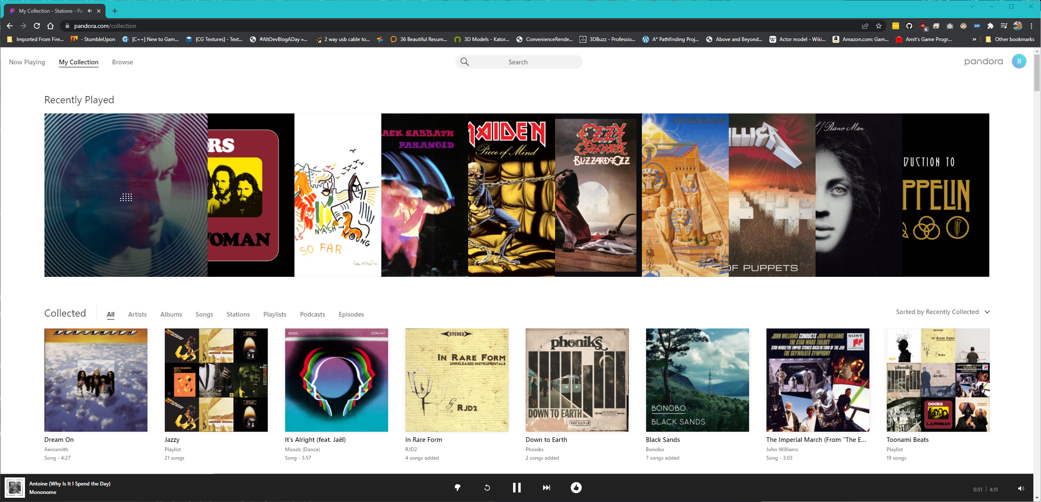This screenshot has width=1041, height=502.
Task: Open the StumbleUpon bookmark
Action: click(93, 39)
